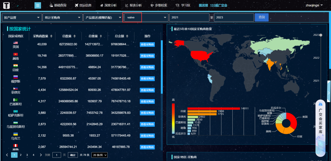
Task: Open the 统计采购商 dropdown
Action: click(62, 17)
